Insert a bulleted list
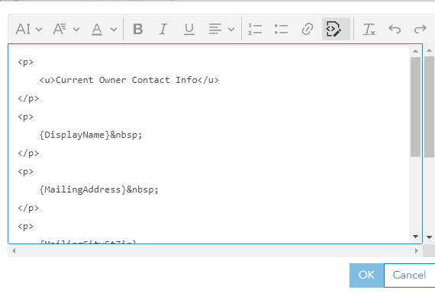 pos(281,29)
